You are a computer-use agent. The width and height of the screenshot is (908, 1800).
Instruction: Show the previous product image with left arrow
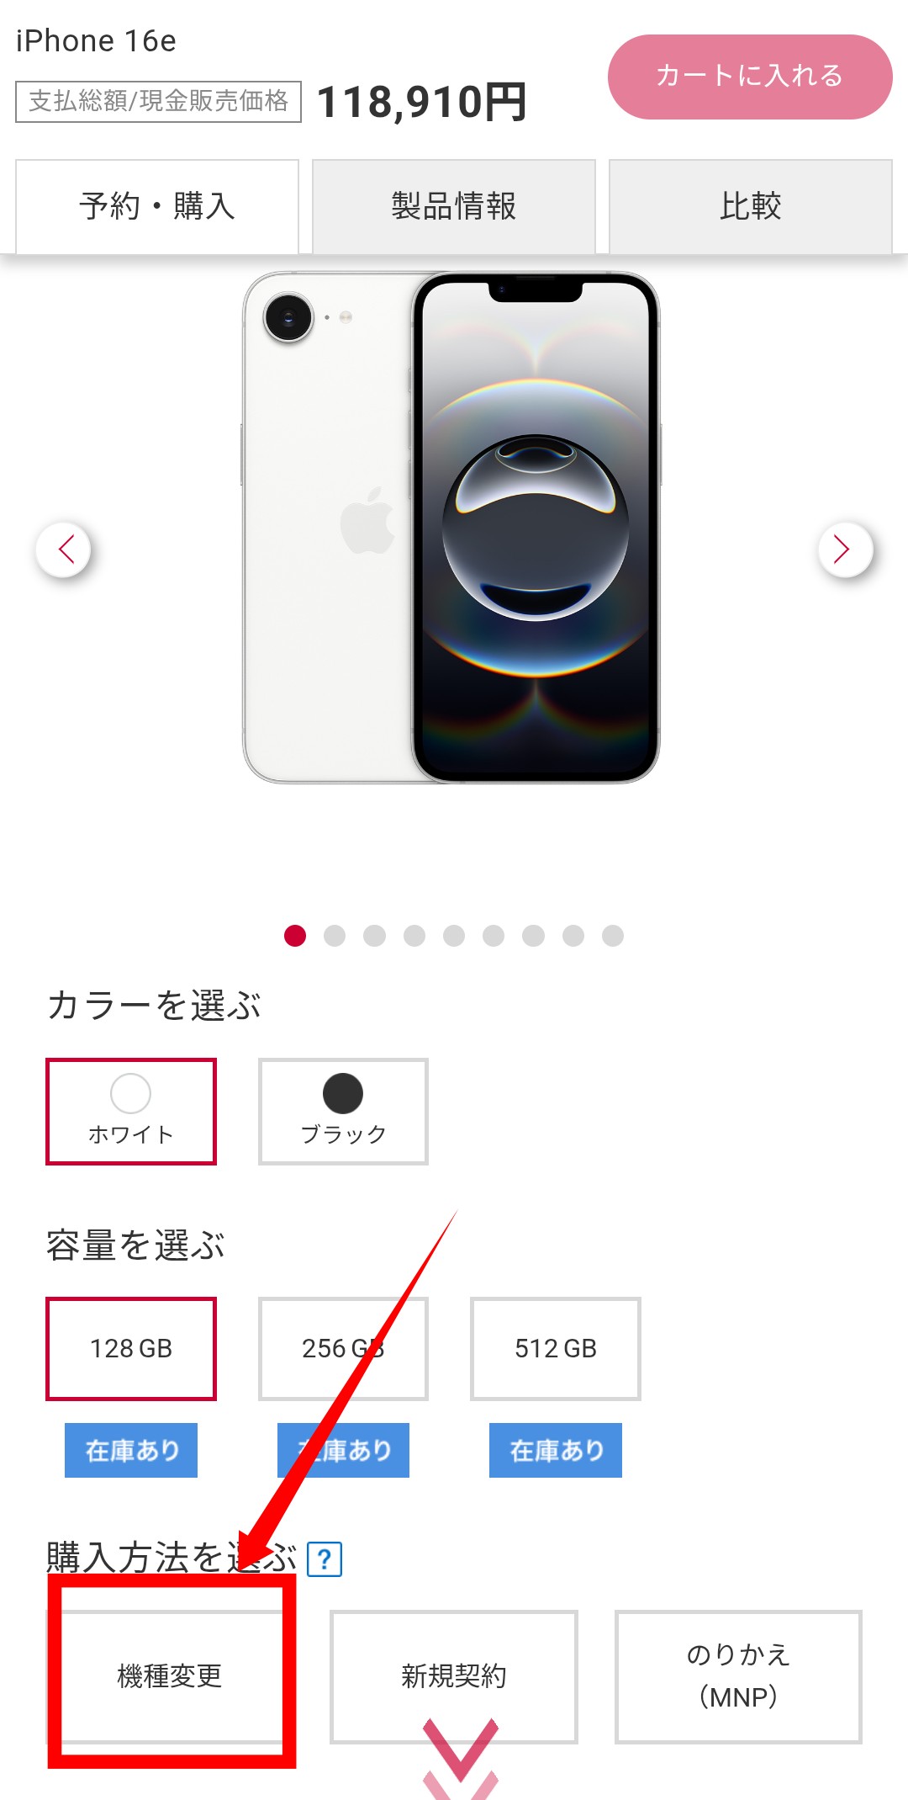[64, 550]
